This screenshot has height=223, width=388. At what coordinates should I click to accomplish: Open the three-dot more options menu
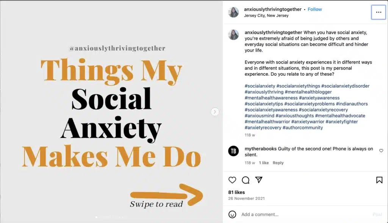pos(379,12)
